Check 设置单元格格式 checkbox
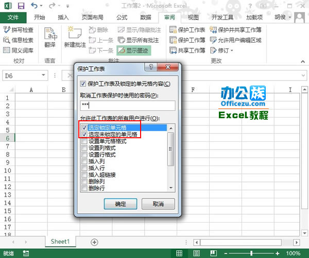The width and height of the screenshot is (309, 258). tap(84, 141)
